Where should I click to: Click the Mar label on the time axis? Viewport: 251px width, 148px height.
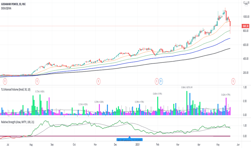[178, 145]
